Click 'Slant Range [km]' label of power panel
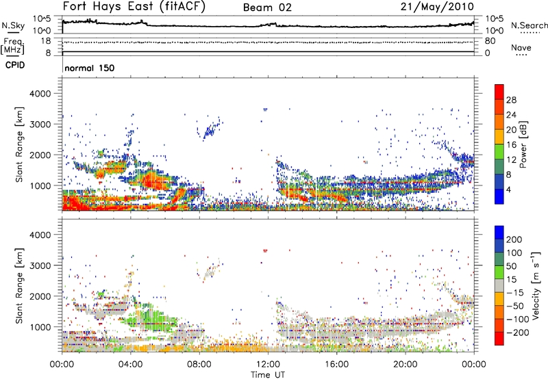Screen dimensions: 548x379 click(x=19, y=144)
